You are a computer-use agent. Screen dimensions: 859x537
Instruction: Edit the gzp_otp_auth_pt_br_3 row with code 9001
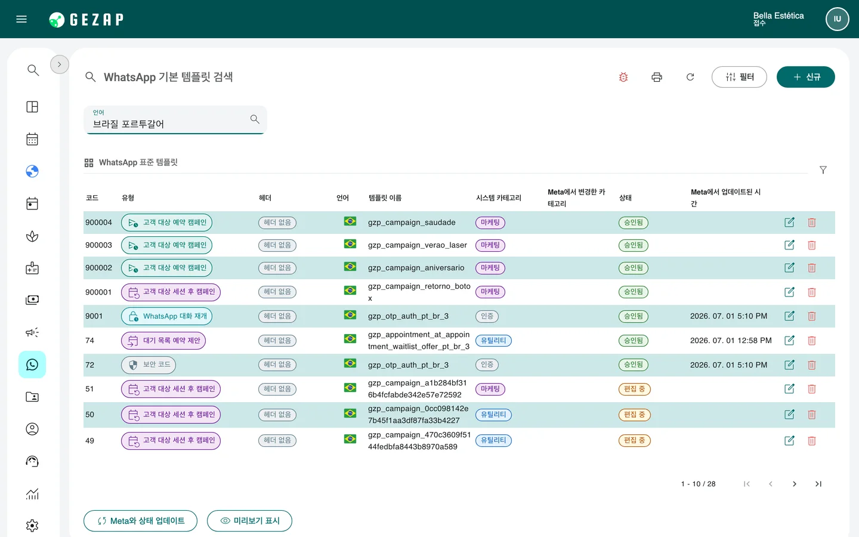(789, 316)
